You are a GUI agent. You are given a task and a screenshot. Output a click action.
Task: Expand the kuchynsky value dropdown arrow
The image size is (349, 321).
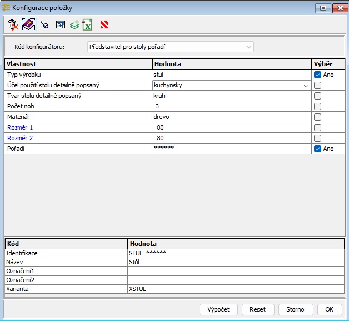[306, 86]
